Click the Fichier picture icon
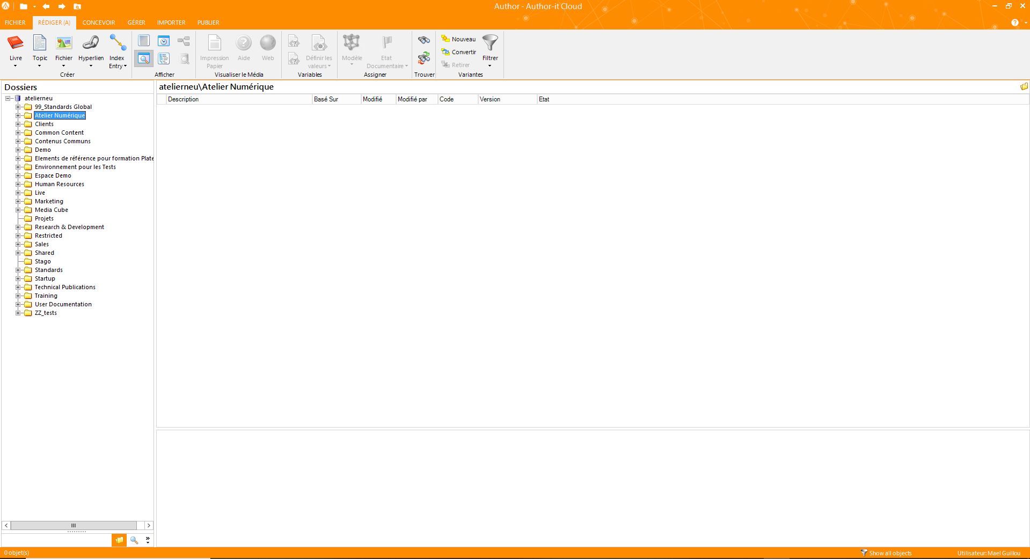 point(64,43)
